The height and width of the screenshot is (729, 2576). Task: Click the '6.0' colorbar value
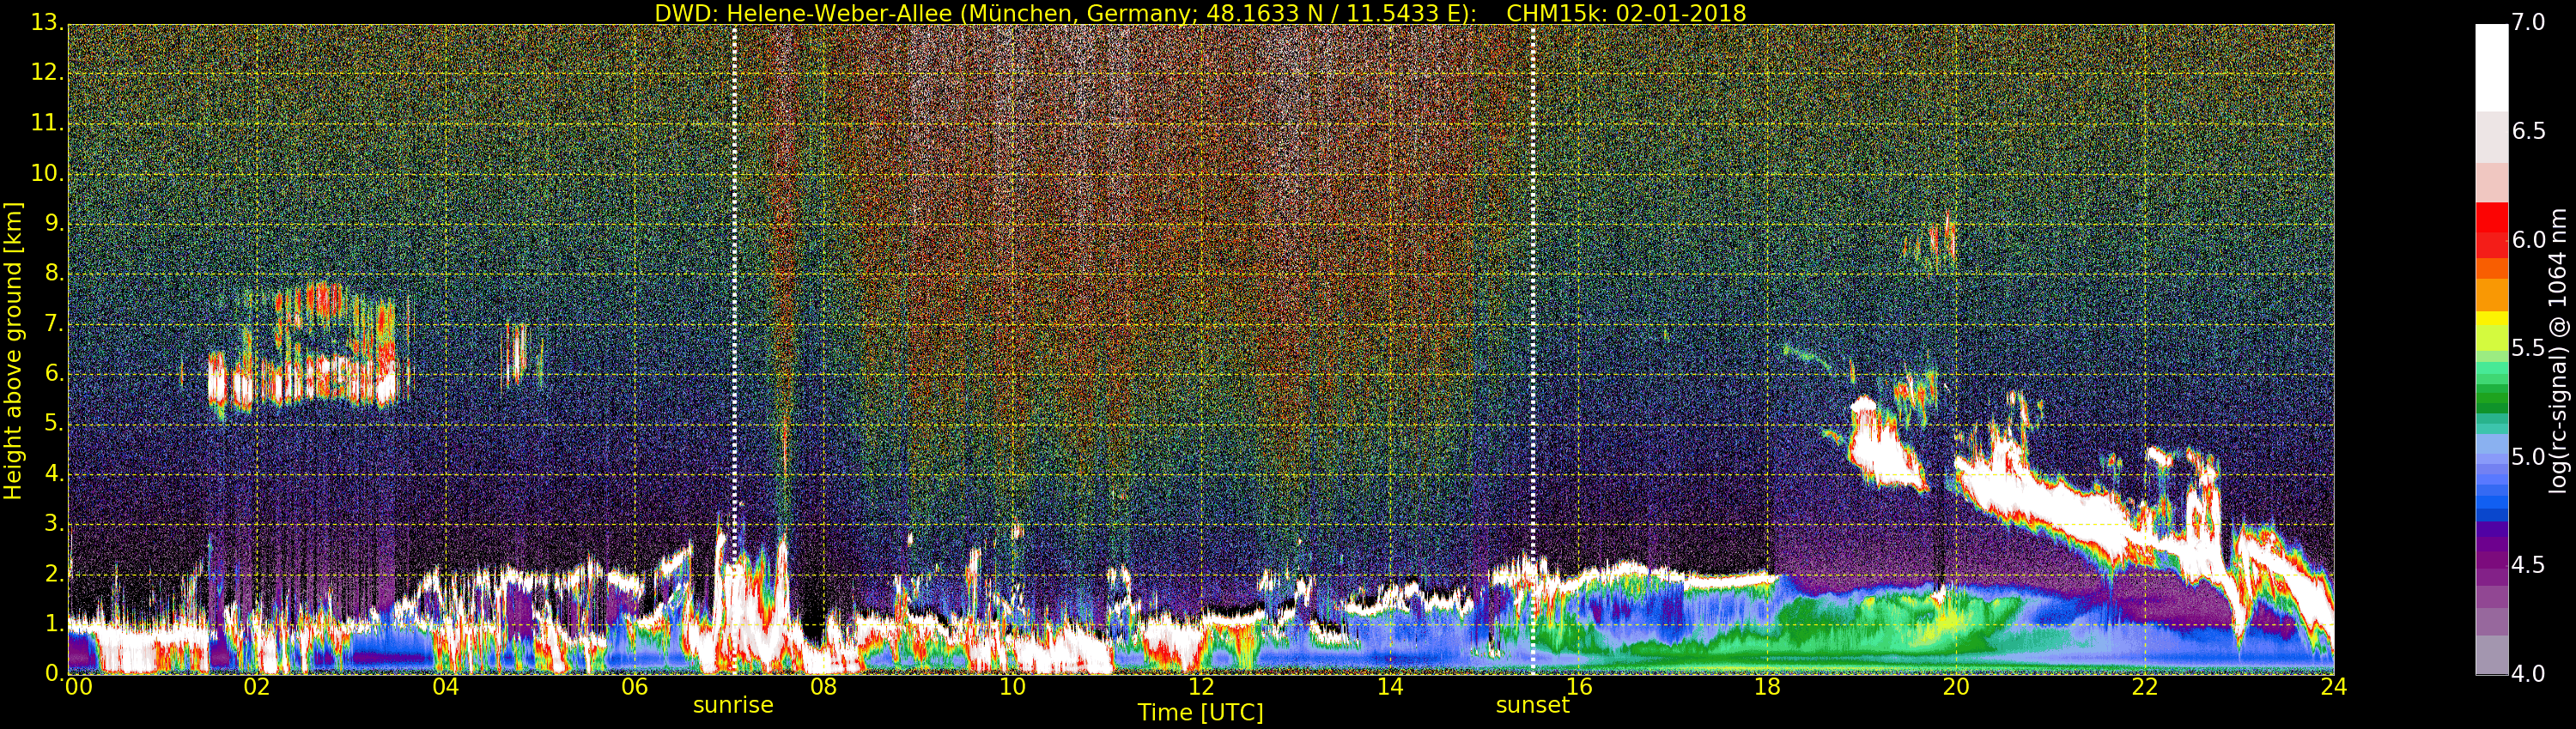(x=2529, y=239)
